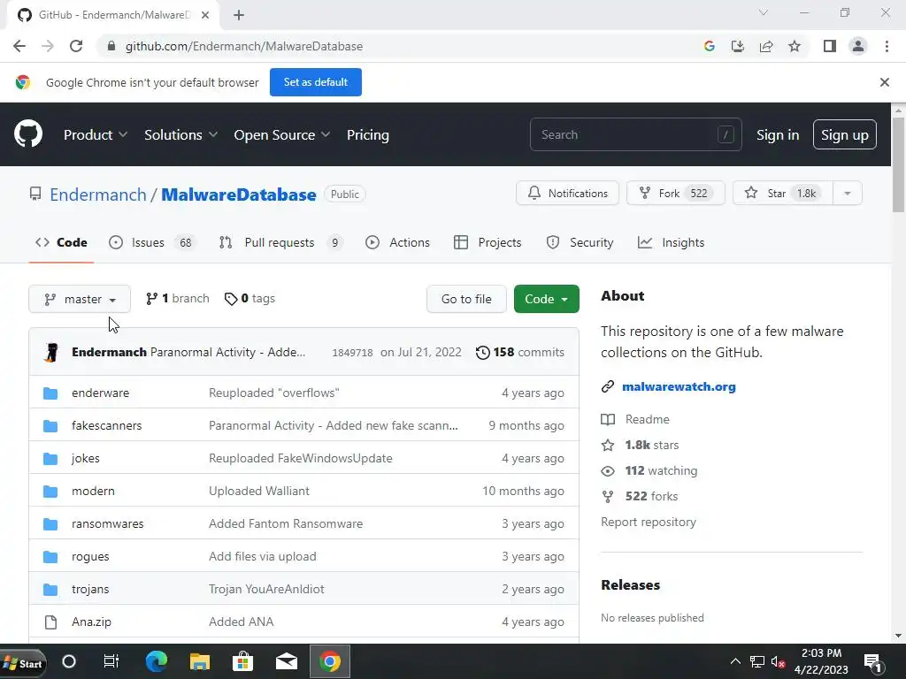906x679 pixels.
Task: Dismiss the default browser notification bar
Action: (x=885, y=82)
